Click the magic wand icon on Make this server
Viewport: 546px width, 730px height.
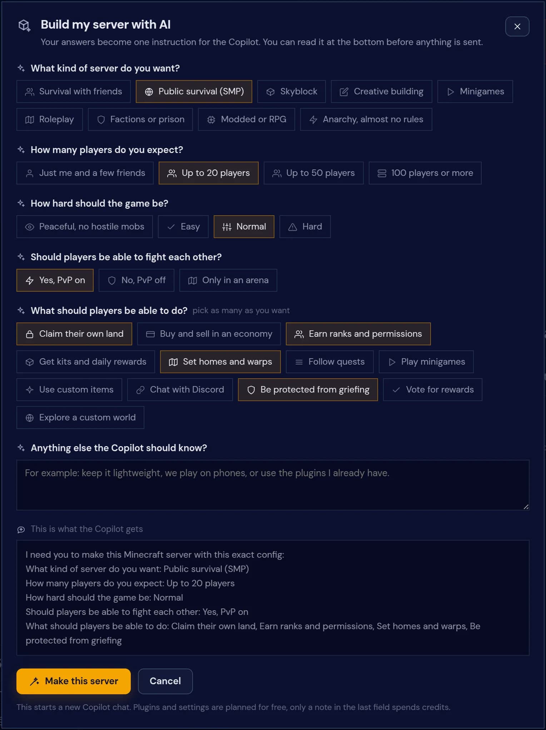(35, 681)
